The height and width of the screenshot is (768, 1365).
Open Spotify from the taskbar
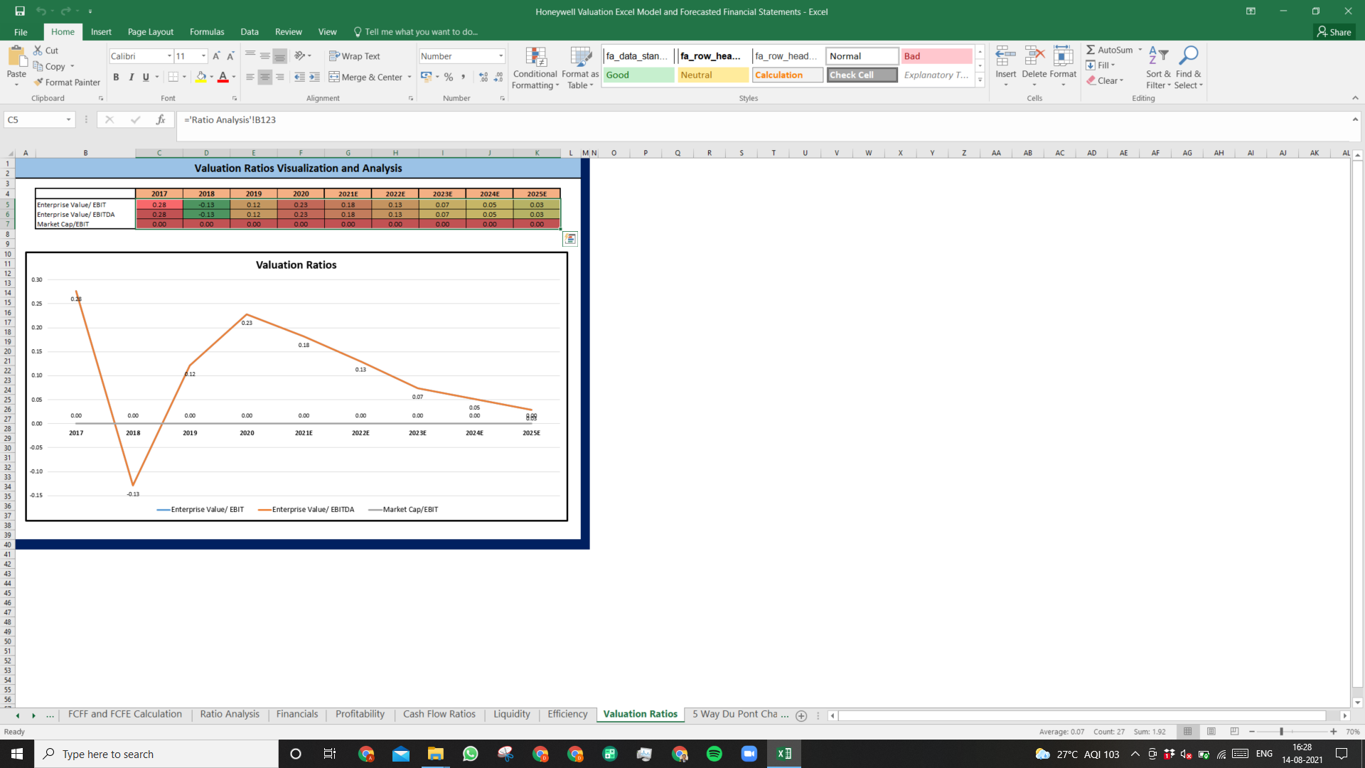(x=714, y=754)
